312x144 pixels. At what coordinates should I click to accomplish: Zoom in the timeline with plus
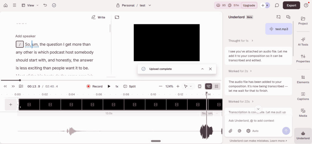click(178, 86)
